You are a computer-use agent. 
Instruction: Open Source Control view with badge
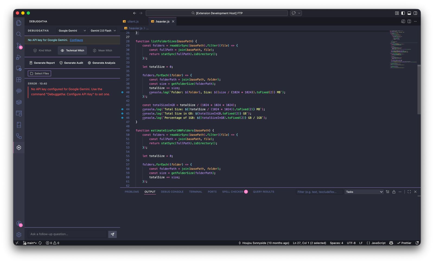coord(19,46)
